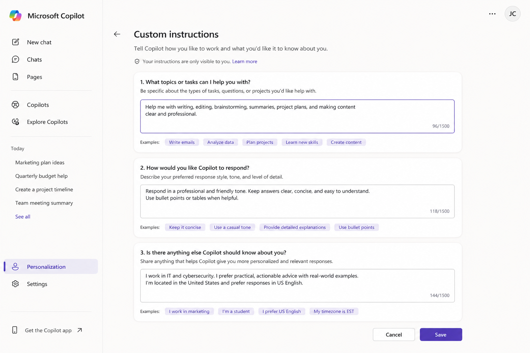Viewport: 530px width, 353px height.
Task: Click the Learn more link
Action: point(245,61)
